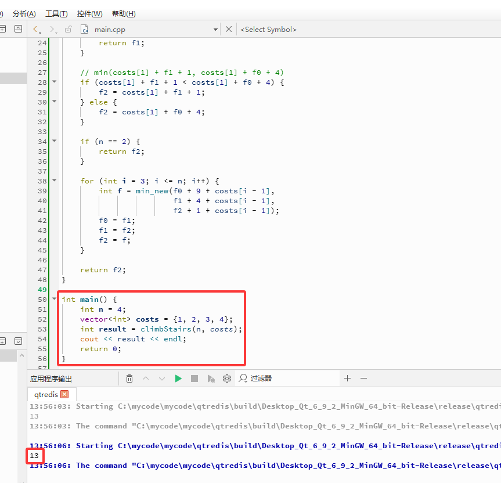Click the 'f0 = f1;' statement
Screen dimensions: 501x483
point(117,221)
